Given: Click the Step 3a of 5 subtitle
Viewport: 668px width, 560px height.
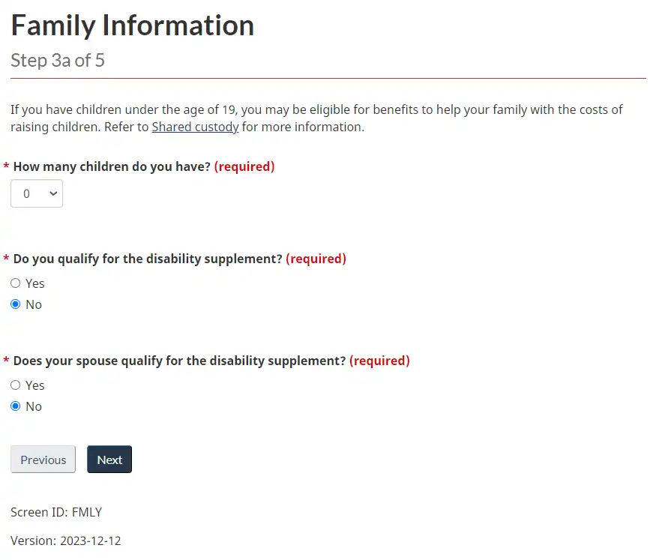Looking at the screenshot, I should coord(58,61).
